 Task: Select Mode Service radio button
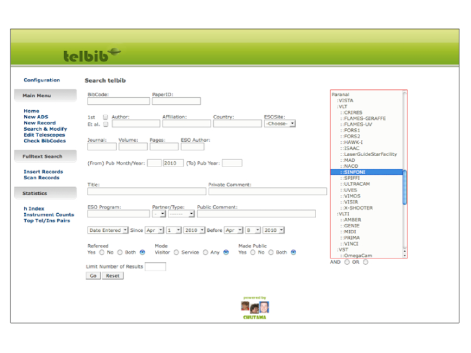coord(205,253)
